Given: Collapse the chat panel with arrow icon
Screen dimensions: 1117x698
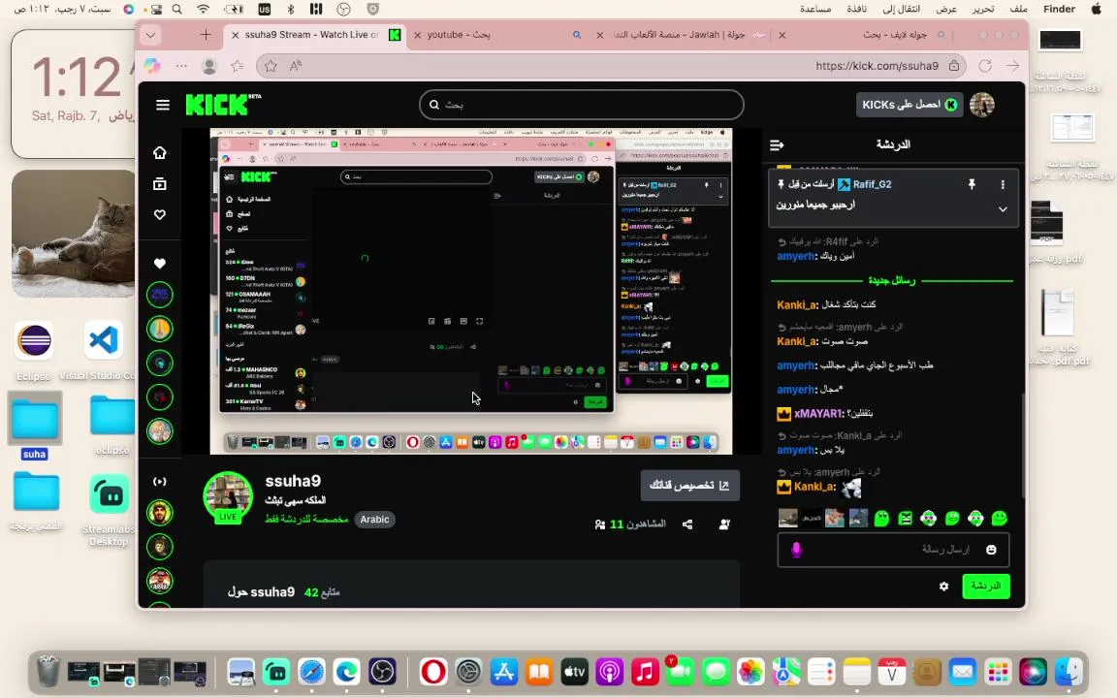Looking at the screenshot, I should coord(778,144).
